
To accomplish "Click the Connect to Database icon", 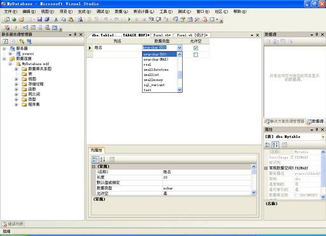I will pyautogui.click(x=22, y=41).
